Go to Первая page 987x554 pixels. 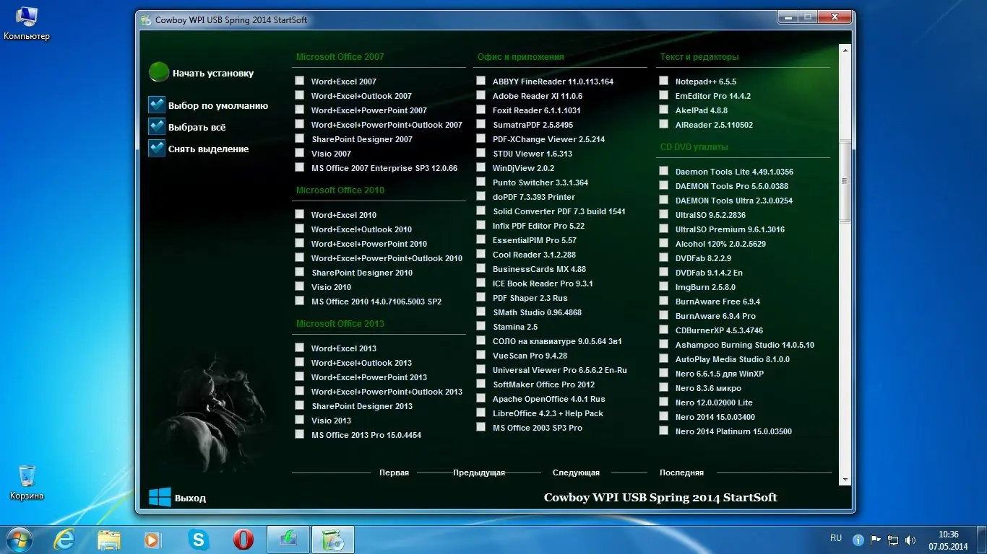coord(394,473)
